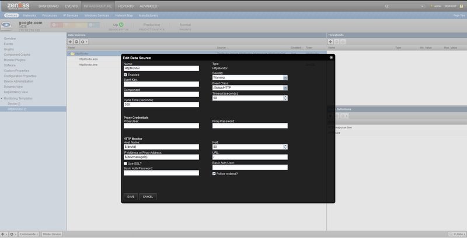Click the Sign Out link
Screen dimensions: 467x238
coord(450,6)
